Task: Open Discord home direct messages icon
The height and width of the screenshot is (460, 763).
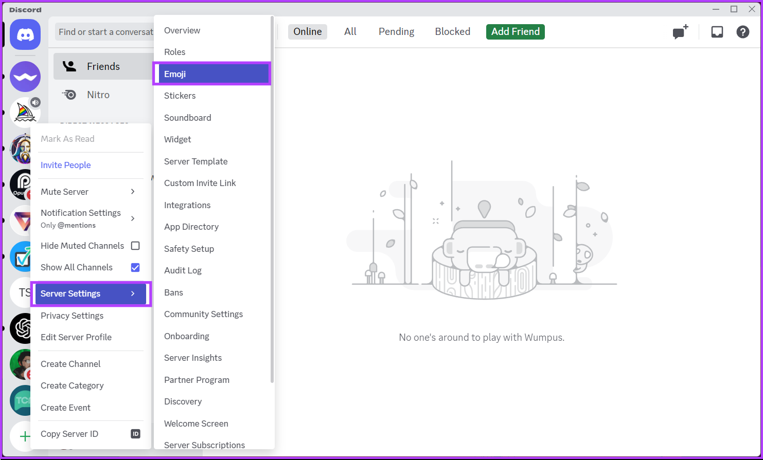Action: [x=25, y=35]
